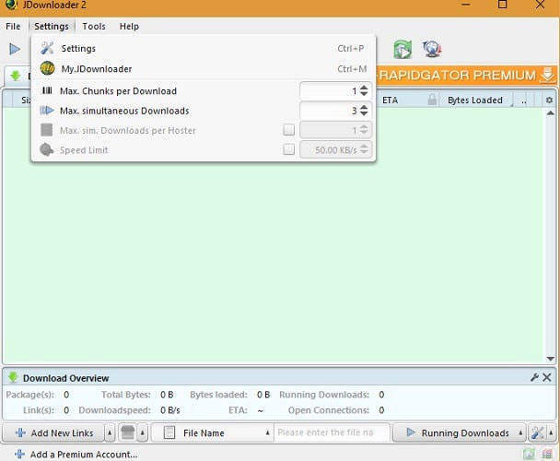Click the Max. Chunks per Download bars icon
The height and width of the screenshot is (461, 560).
[x=47, y=90]
